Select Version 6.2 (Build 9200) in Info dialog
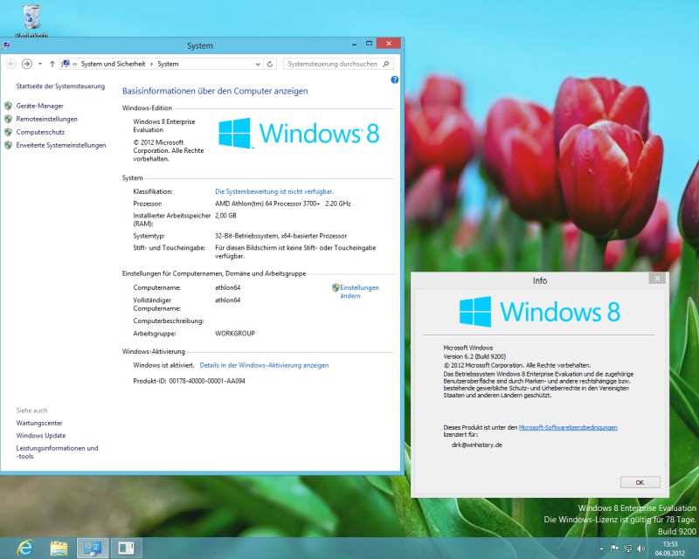 click(x=474, y=356)
